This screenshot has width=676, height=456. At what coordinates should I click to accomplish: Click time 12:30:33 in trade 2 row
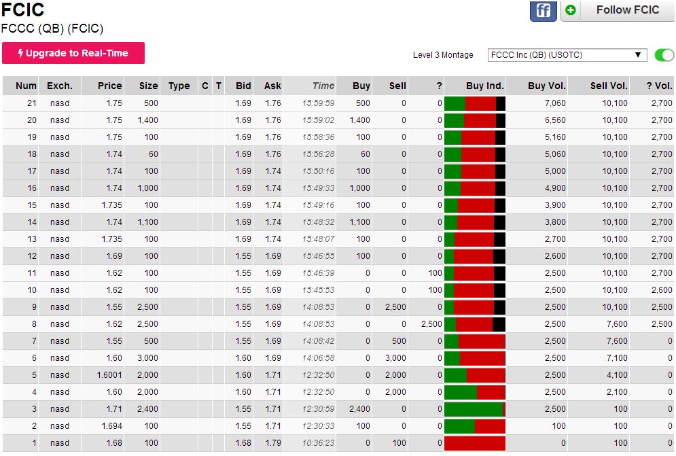(318, 426)
